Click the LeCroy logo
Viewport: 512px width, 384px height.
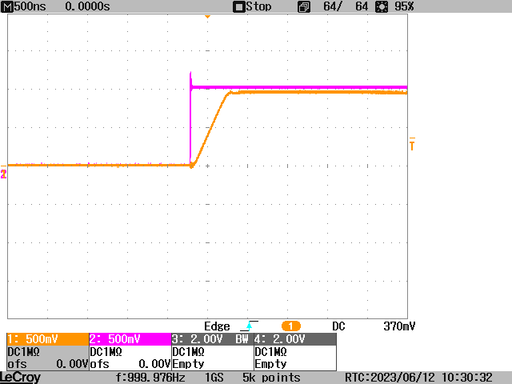21,378
